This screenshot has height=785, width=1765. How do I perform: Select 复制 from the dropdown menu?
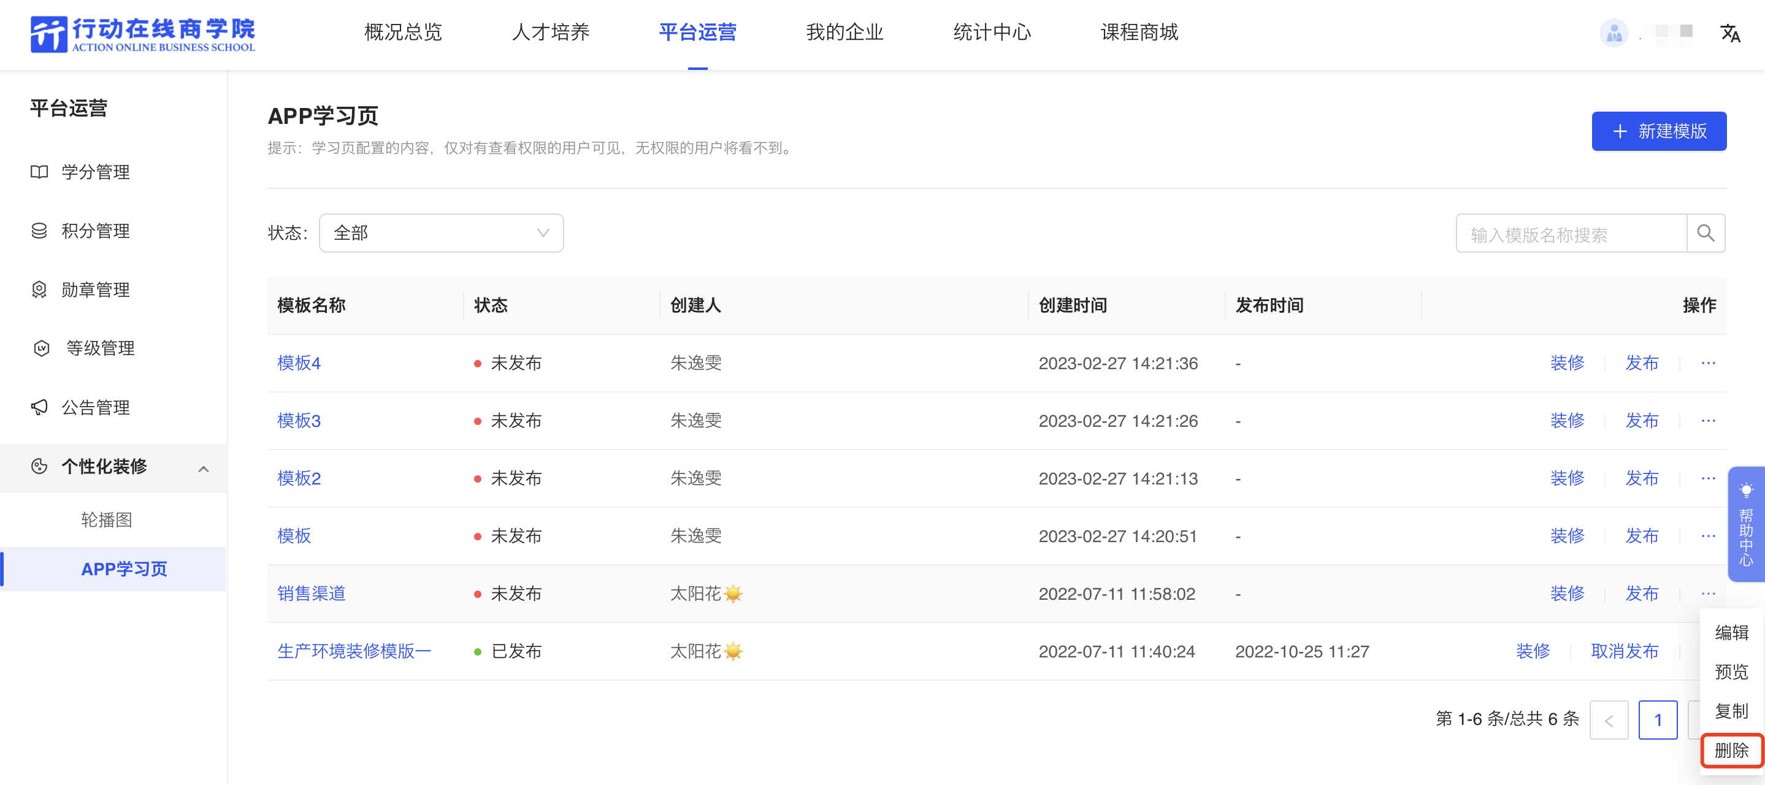point(1731,711)
